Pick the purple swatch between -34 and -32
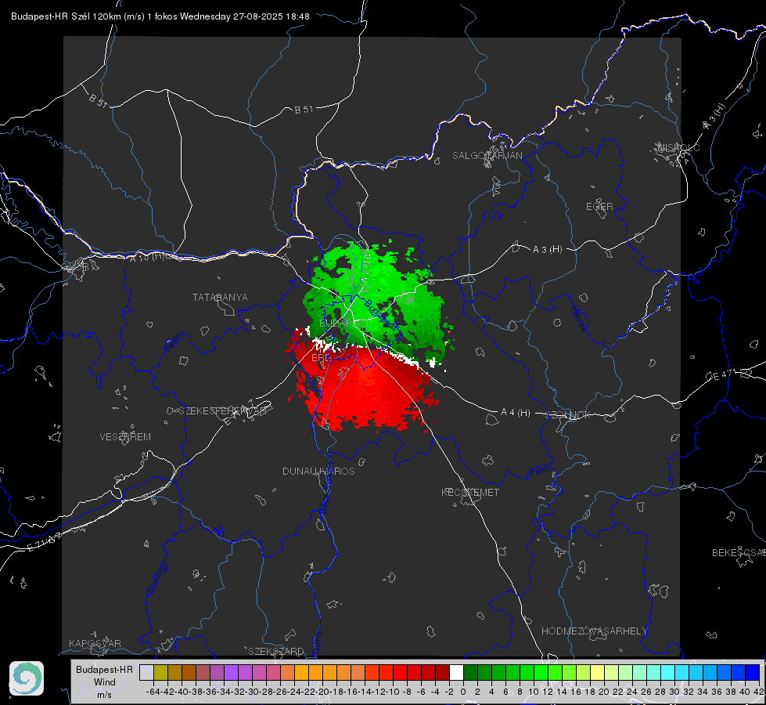The height and width of the screenshot is (705, 766). point(231,672)
